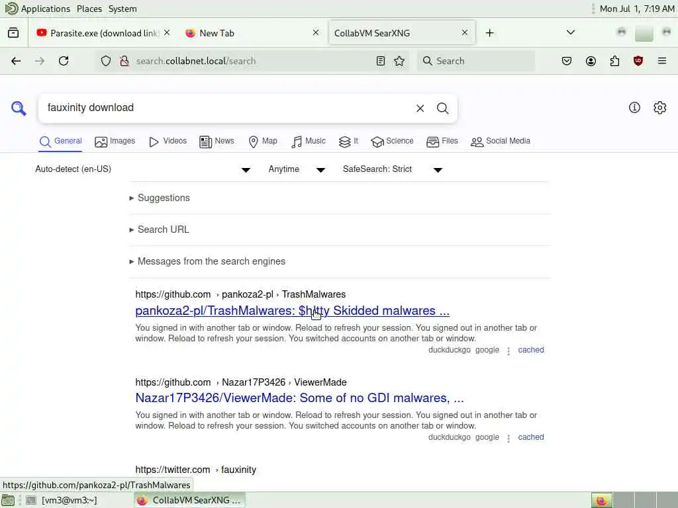Open the Places menu
678x508 pixels.
pos(89,9)
